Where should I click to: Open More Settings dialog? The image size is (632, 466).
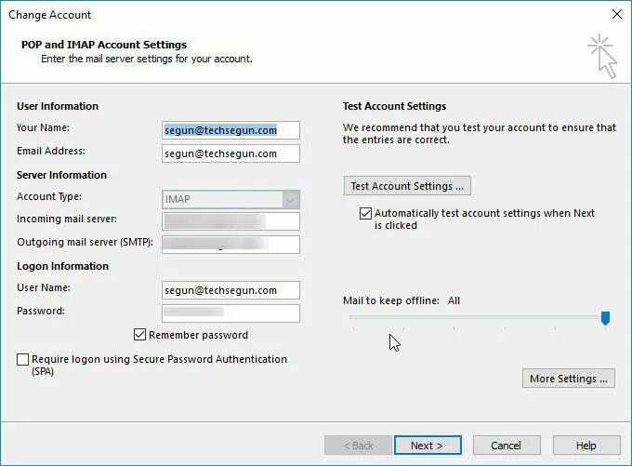(x=568, y=379)
